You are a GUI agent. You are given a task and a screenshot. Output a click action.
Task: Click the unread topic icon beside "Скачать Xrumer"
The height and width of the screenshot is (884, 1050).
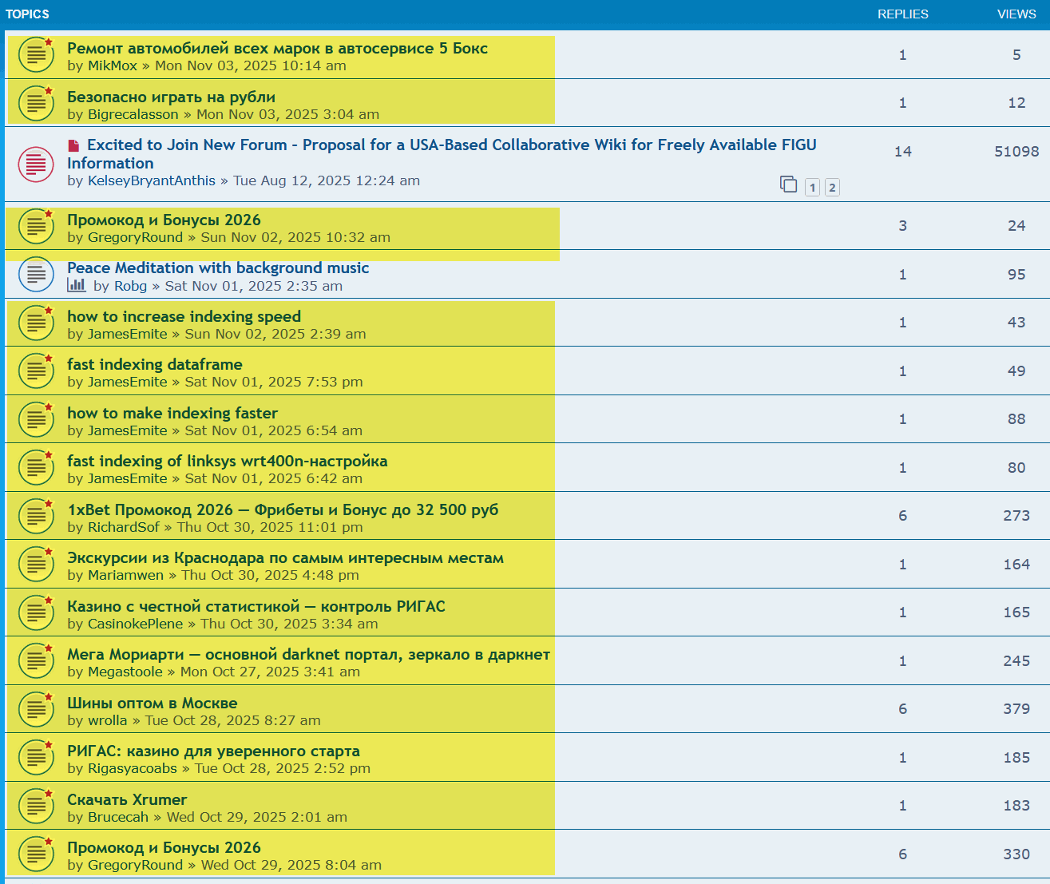pyautogui.click(x=36, y=806)
